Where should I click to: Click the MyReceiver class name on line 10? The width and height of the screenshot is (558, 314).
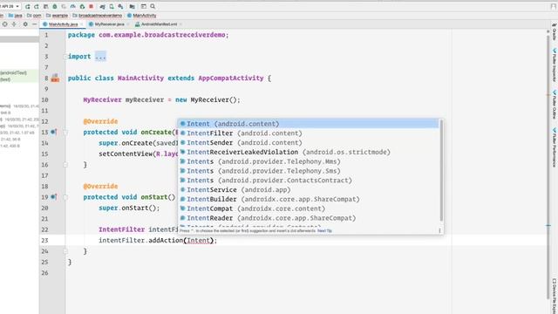(x=103, y=99)
